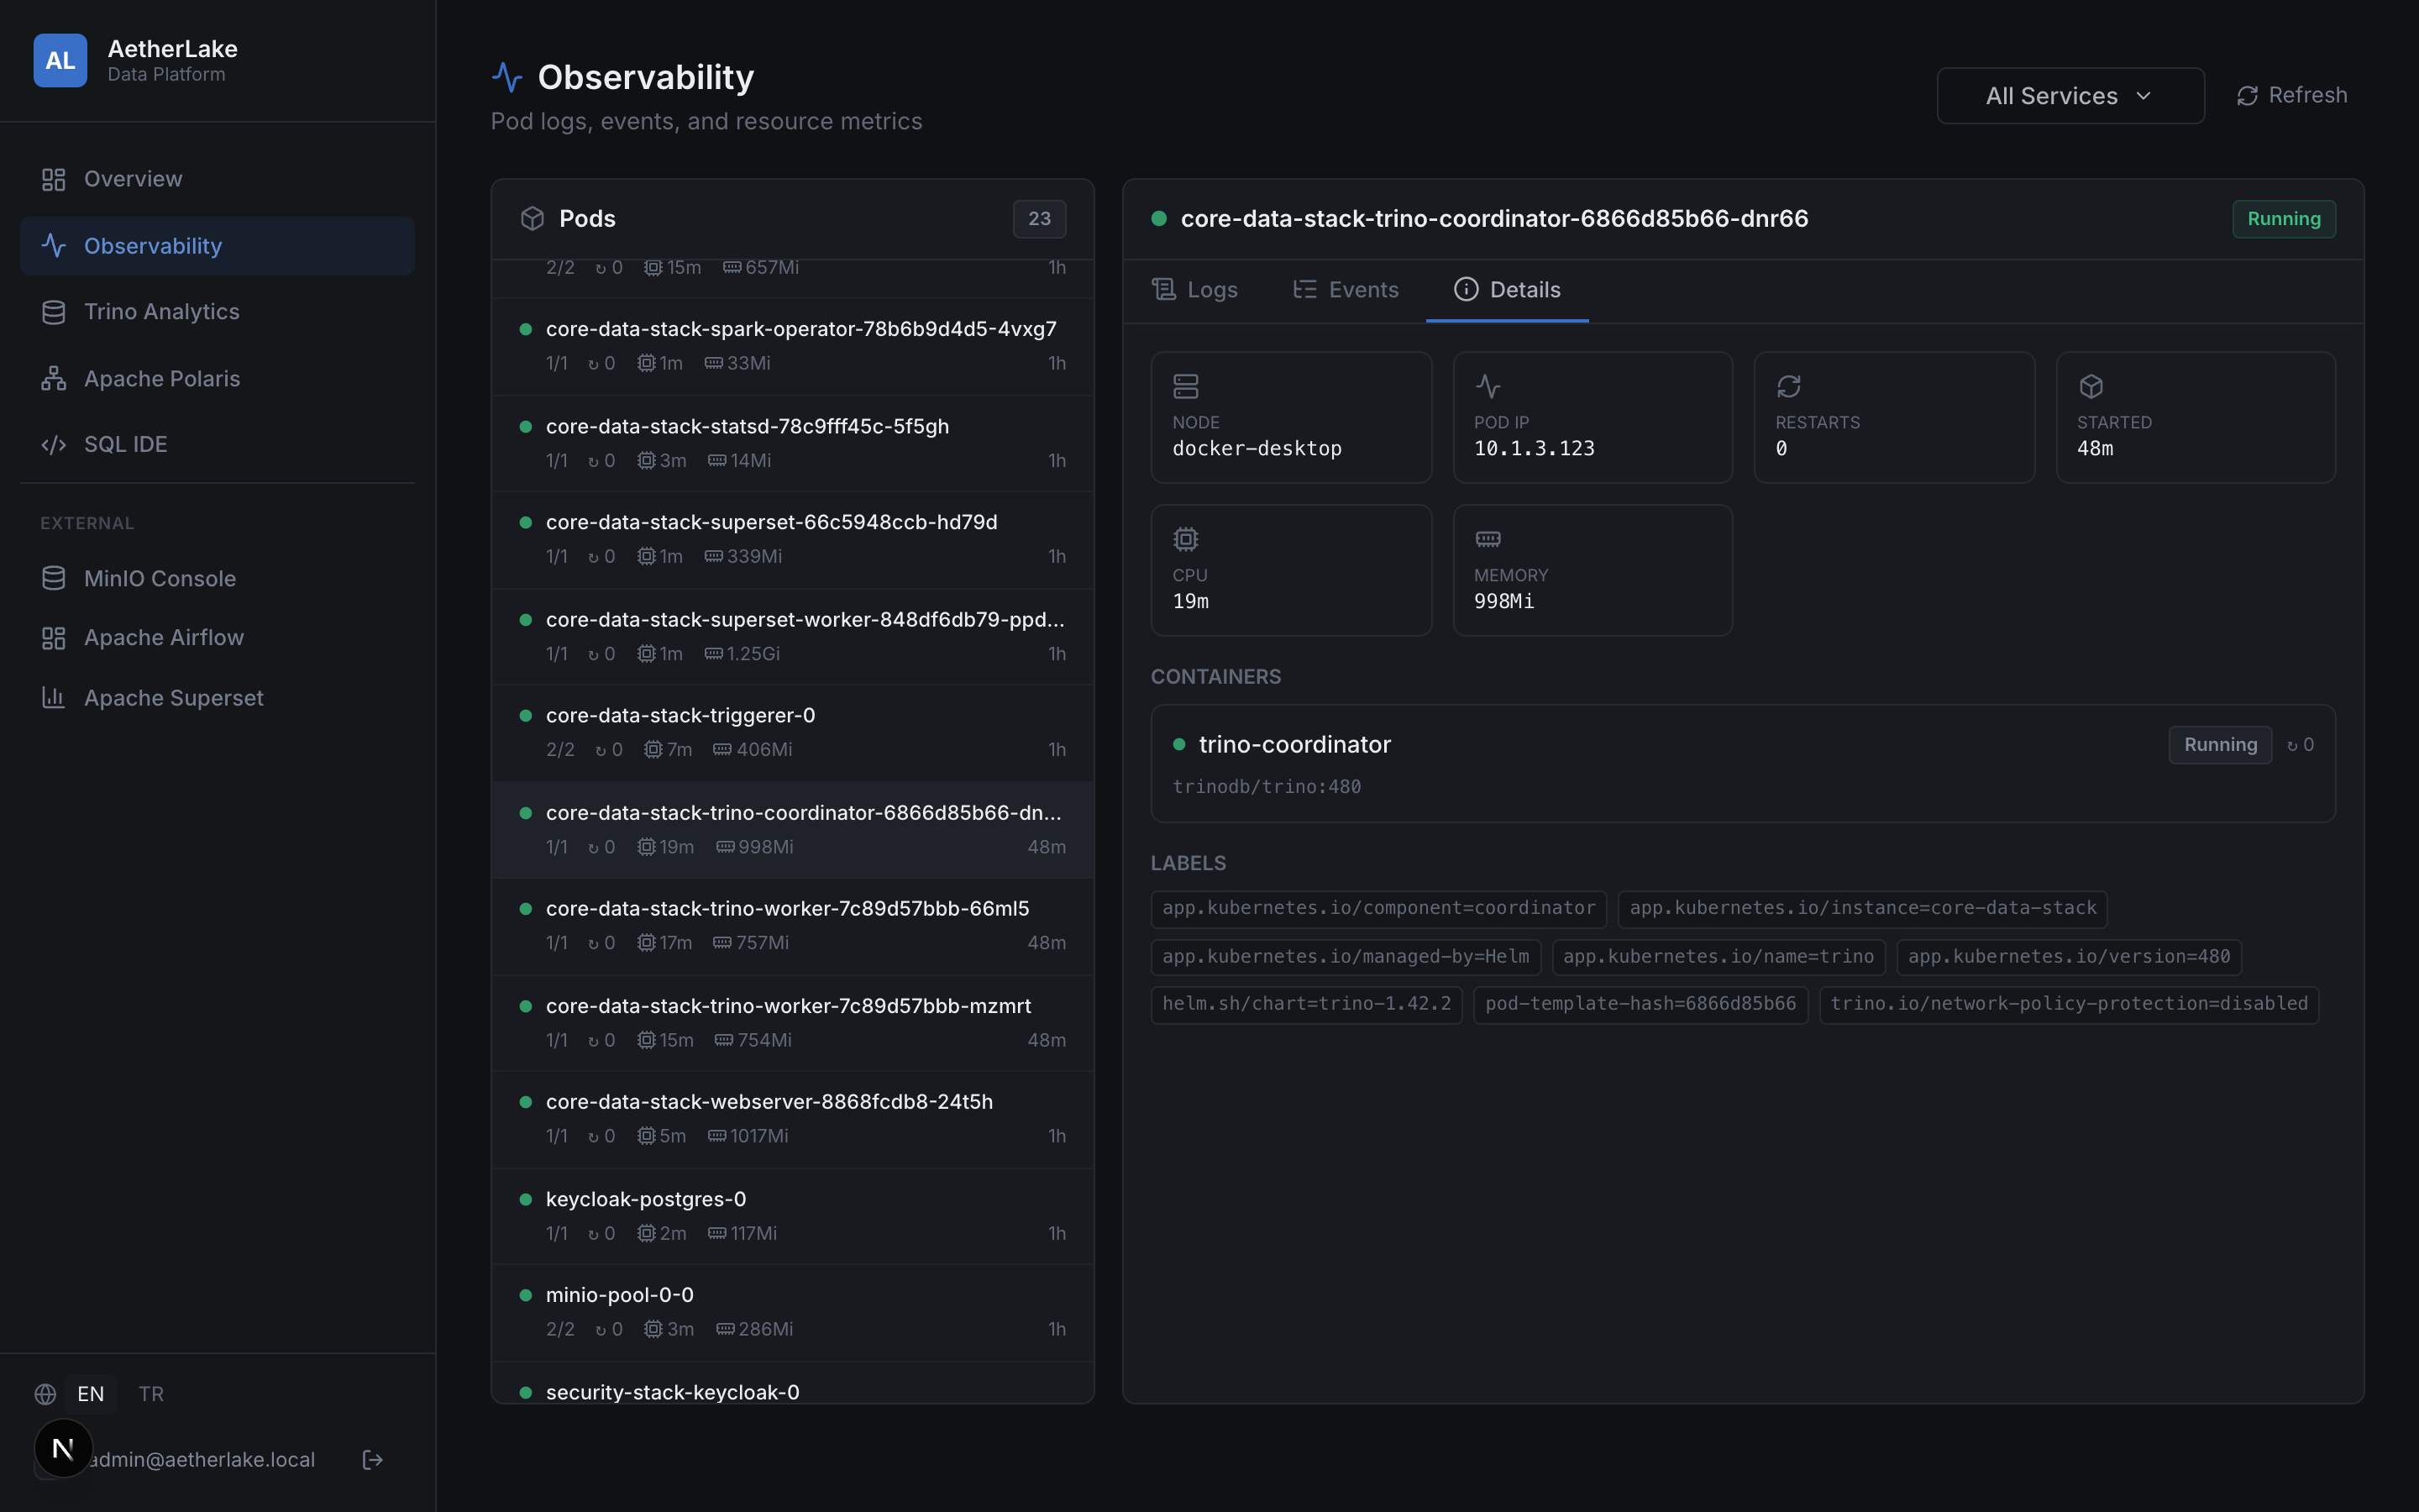Click the admin@aetherlake.local account text
Screen dimensions: 2419x1512
[202, 1460]
